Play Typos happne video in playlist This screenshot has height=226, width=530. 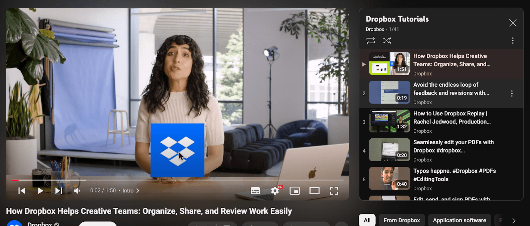[x=442, y=179]
